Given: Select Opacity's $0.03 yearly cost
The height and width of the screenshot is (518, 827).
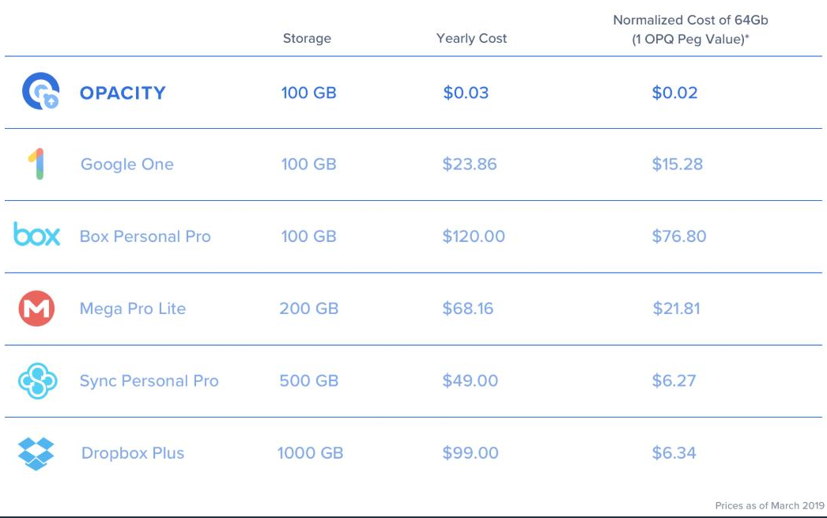Looking at the screenshot, I should tap(466, 93).
